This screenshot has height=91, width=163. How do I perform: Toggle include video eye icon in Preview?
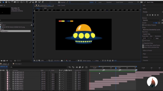point(154,23)
